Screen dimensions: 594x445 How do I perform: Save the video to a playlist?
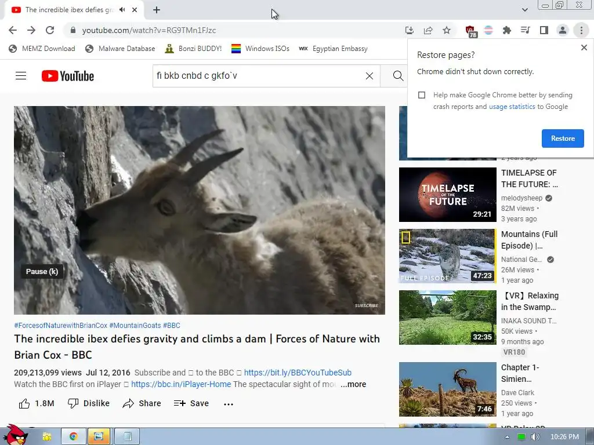(x=191, y=403)
